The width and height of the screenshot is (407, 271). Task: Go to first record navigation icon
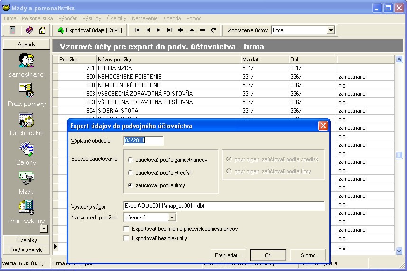[137, 30]
